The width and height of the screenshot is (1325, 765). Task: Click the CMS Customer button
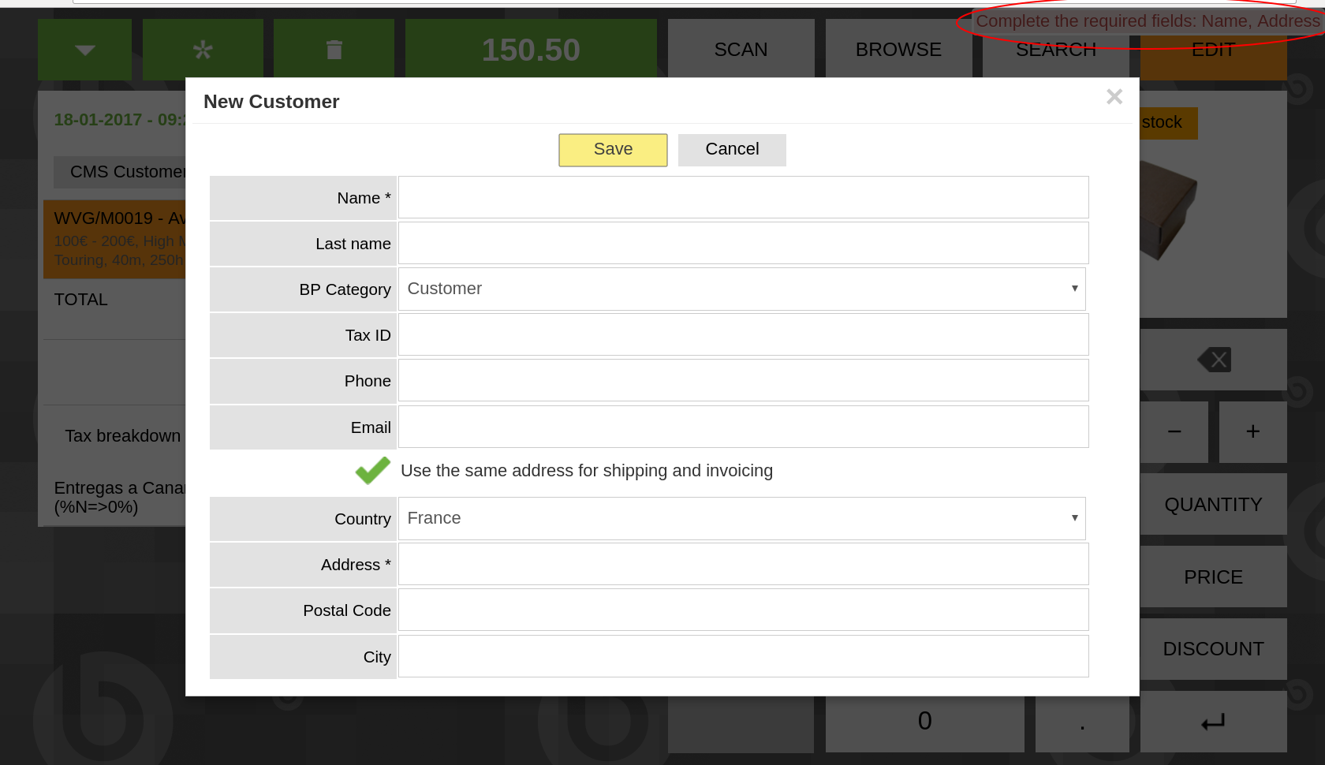click(120, 172)
